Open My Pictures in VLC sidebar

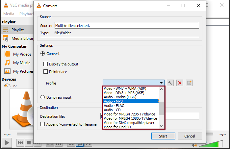click(x=19, y=71)
